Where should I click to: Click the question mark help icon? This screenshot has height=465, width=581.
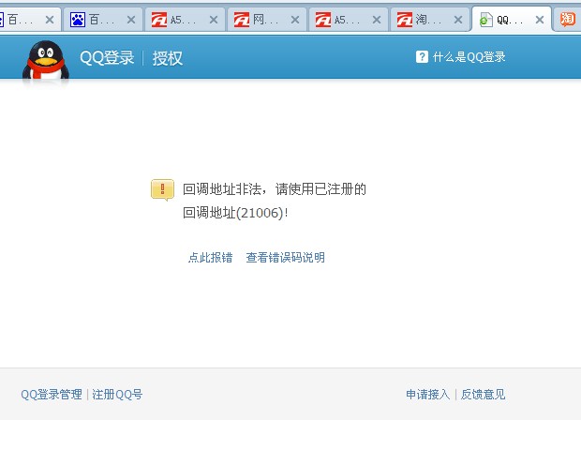coord(422,57)
